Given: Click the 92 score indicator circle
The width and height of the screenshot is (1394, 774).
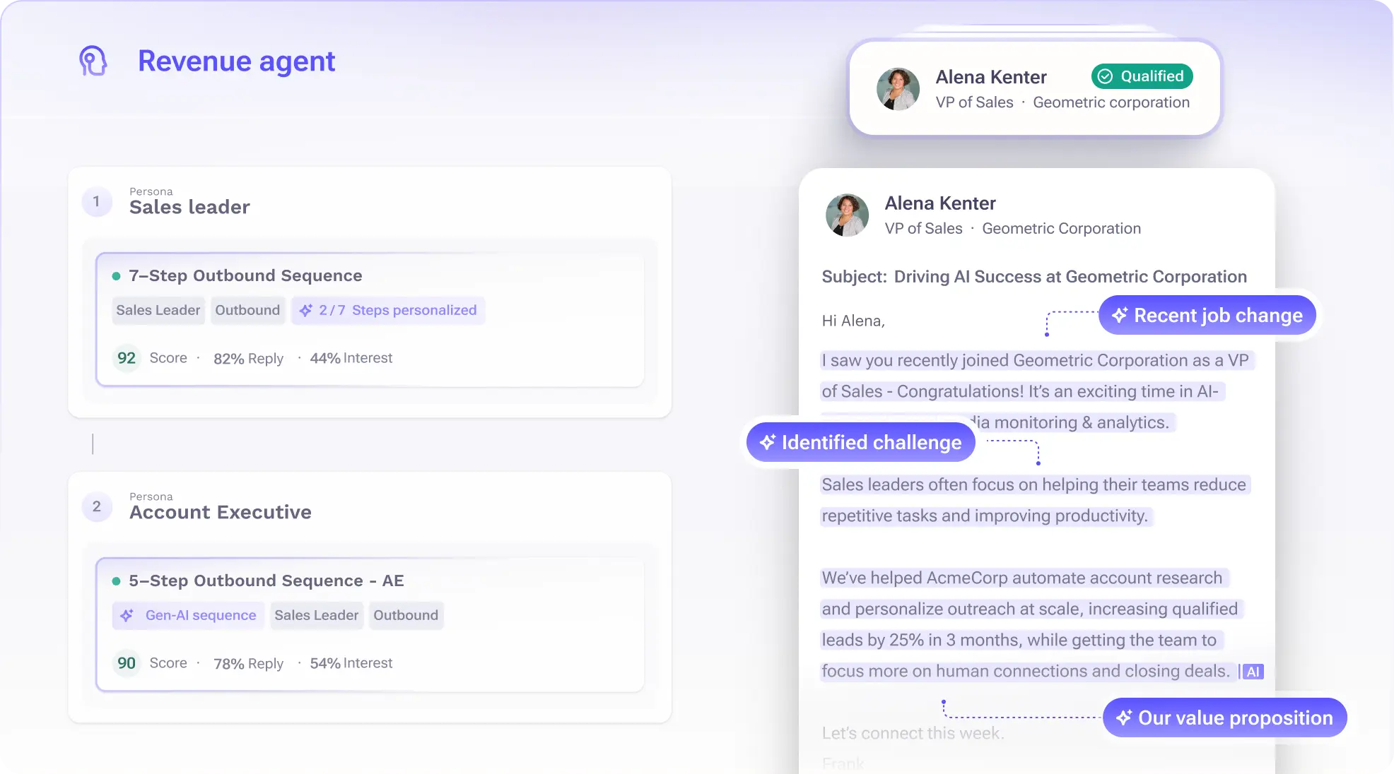Looking at the screenshot, I should point(126,357).
